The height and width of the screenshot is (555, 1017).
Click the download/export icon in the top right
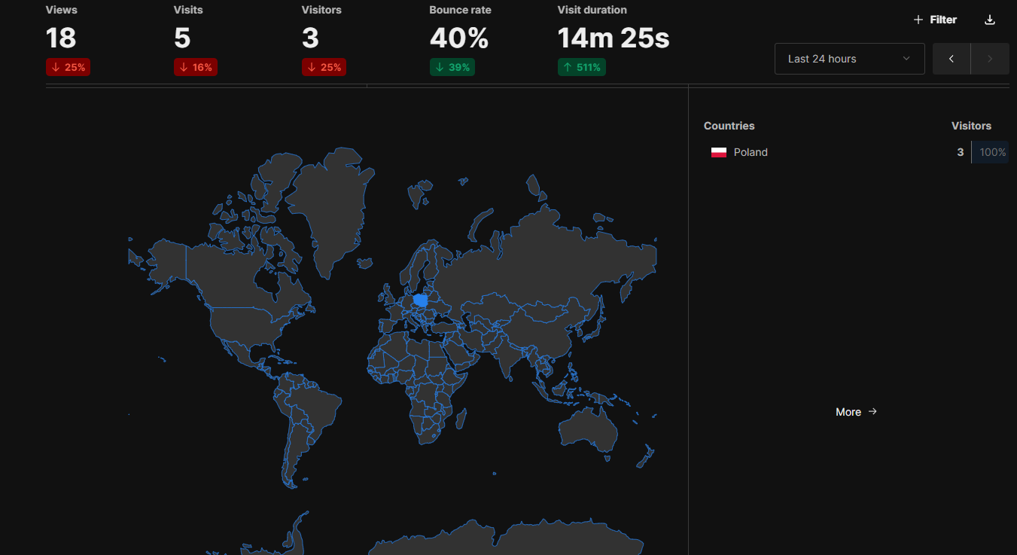[989, 20]
